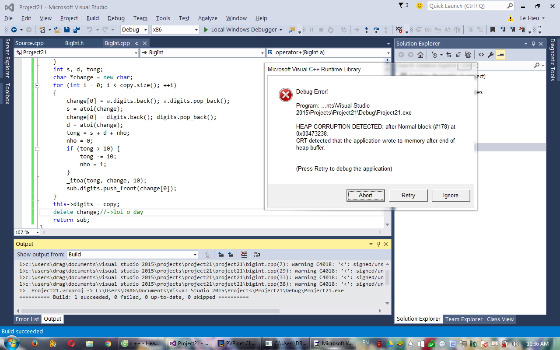Click the Quick Launch search field

click(466, 6)
